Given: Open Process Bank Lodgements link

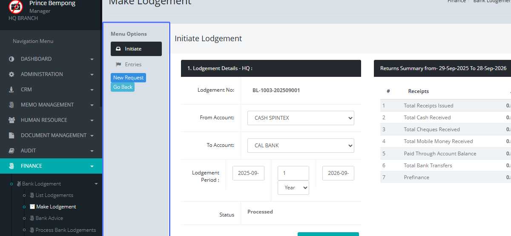Looking at the screenshot, I should pos(66,230).
